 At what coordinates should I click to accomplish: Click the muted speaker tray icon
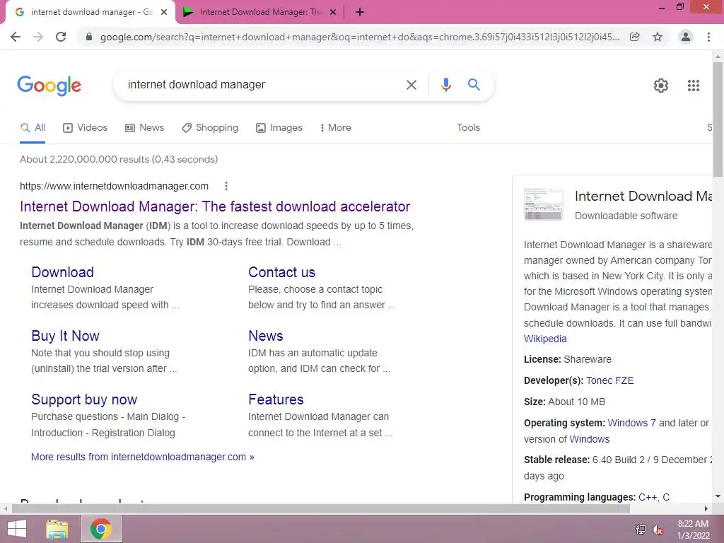pyautogui.click(x=658, y=530)
